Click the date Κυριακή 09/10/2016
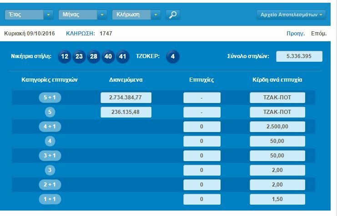 30,34
